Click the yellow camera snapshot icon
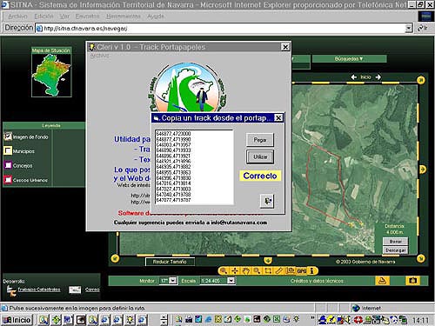Viewport: 435px width, 326px height. click(x=413, y=281)
